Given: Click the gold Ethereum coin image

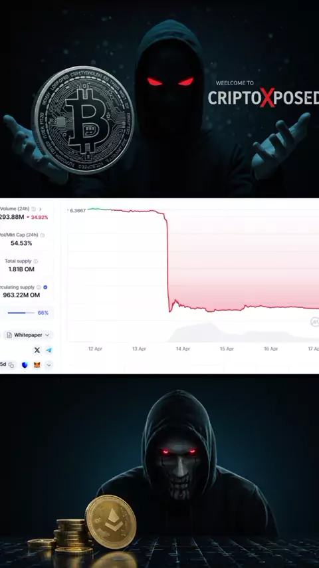Looking at the screenshot, I should click(110, 521).
